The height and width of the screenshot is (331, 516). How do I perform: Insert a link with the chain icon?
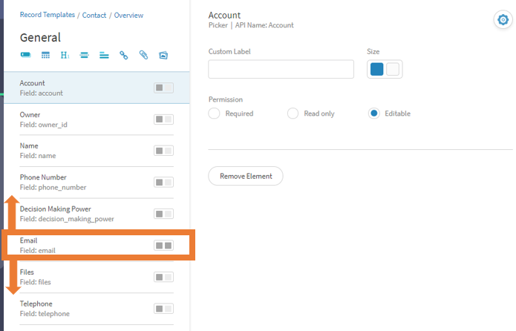124,55
